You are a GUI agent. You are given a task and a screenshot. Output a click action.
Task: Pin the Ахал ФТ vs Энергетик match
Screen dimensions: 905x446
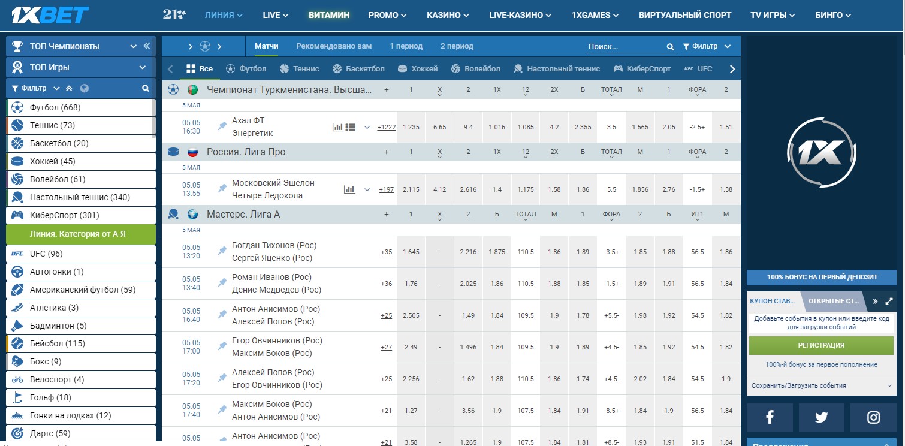(222, 126)
